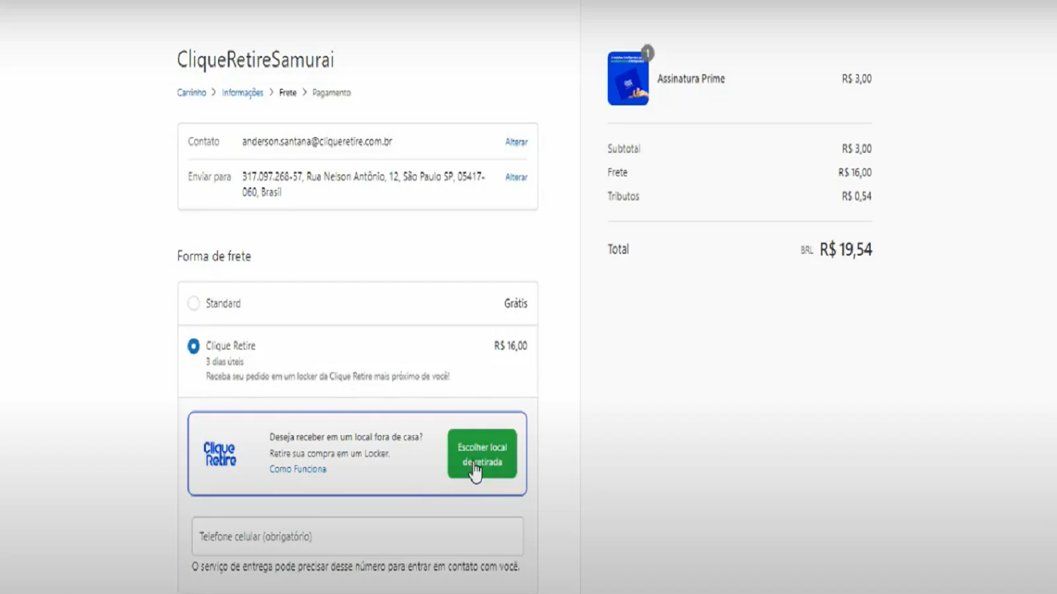Click the Grátis price in the Standard row

[x=515, y=304]
